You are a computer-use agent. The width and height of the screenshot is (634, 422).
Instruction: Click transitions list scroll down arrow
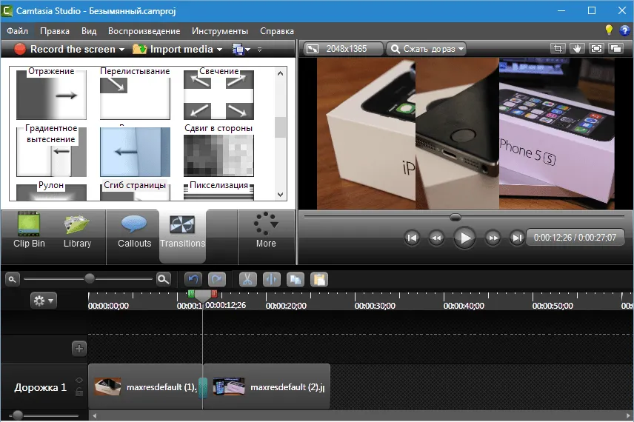[280, 195]
